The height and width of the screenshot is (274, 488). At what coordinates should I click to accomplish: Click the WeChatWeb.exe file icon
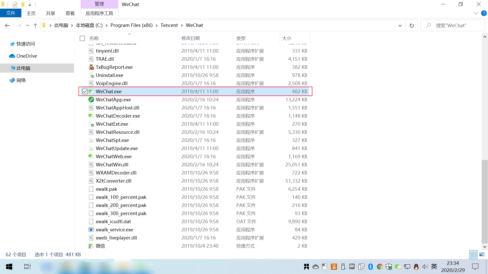pyautogui.click(x=91, y=156)
